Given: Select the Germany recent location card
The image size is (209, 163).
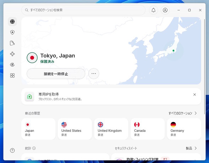Looking at the screenshot, I should [x=184, y=129].
